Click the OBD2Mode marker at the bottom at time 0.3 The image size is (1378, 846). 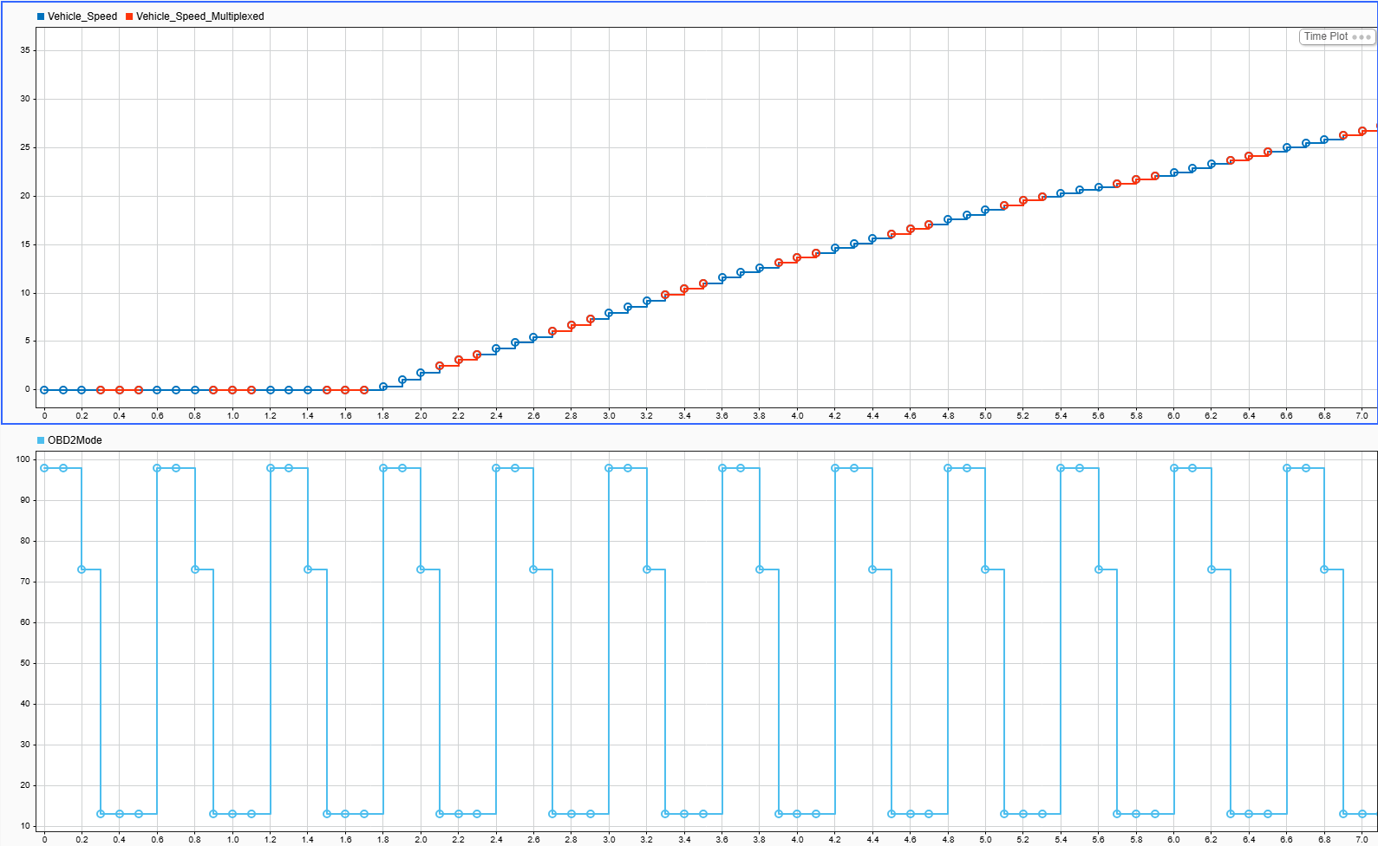click(x=101, y=814)
